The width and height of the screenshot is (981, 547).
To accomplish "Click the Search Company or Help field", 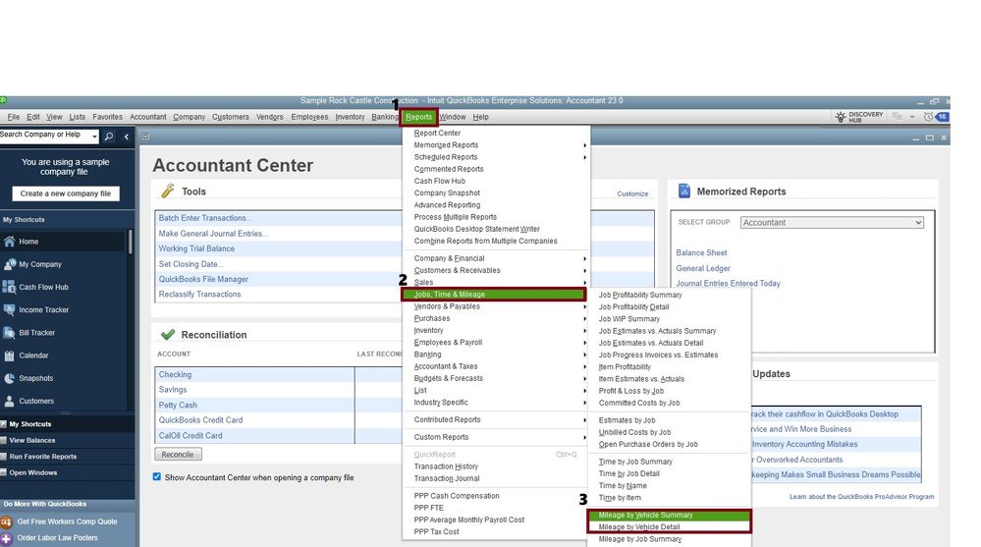I will coord(44,136).
